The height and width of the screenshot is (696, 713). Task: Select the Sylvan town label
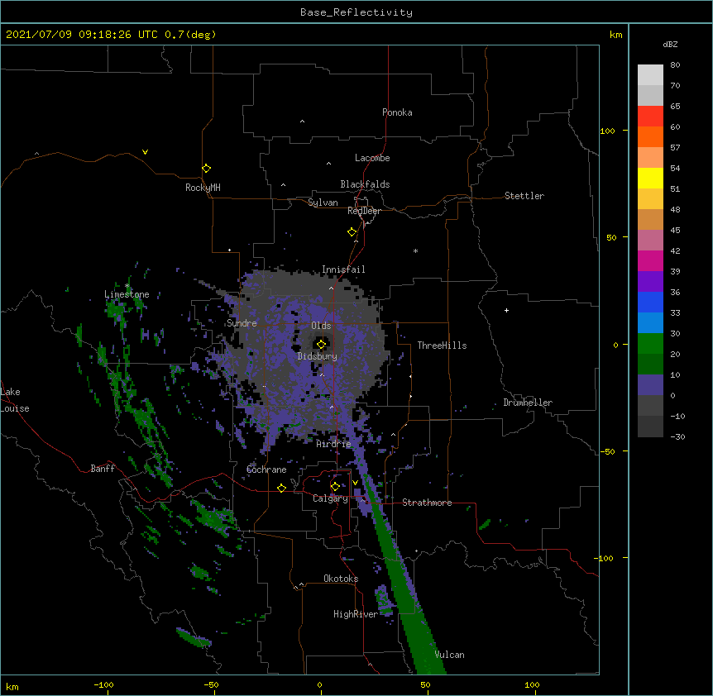(x=323, y=203)
